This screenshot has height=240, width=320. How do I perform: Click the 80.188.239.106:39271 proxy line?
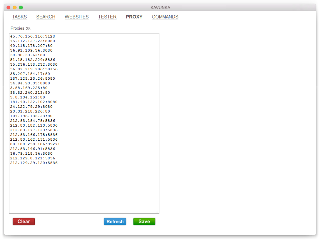tap(35, 144)
